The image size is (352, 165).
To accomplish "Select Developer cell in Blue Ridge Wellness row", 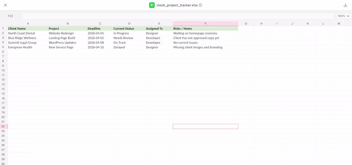I will pyautogui.click(x=159, y=38).
